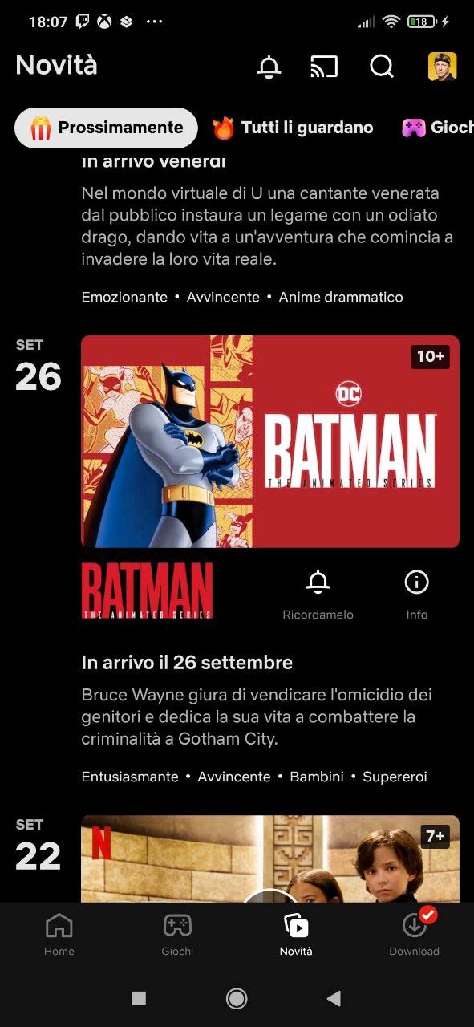
Task: Tap Novità in the bottom navigation
Action: point(296,935)
